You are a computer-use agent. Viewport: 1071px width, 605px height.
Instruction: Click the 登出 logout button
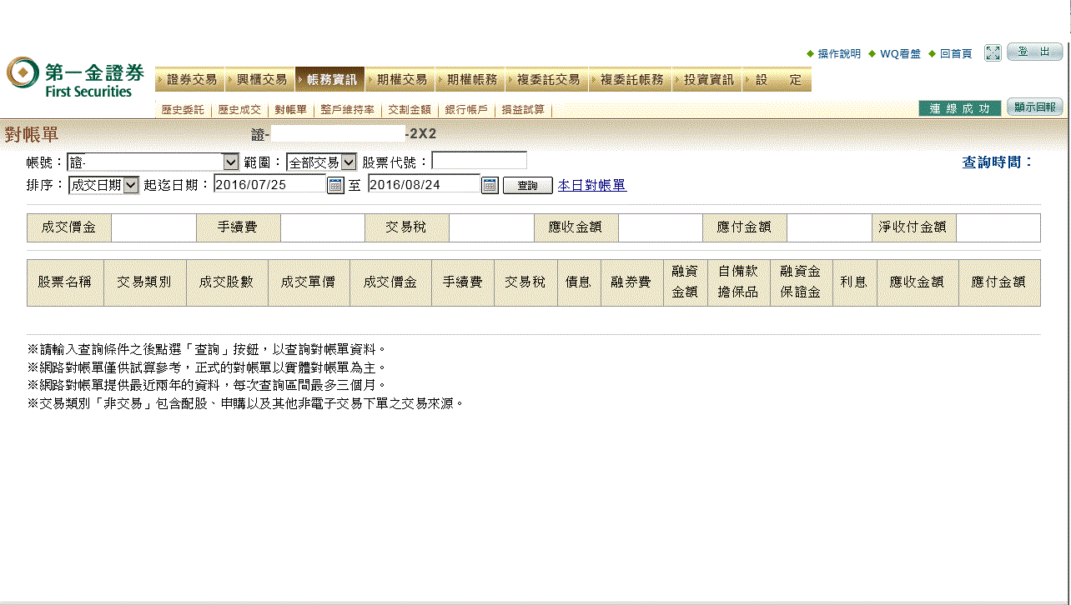[1034, 52]
